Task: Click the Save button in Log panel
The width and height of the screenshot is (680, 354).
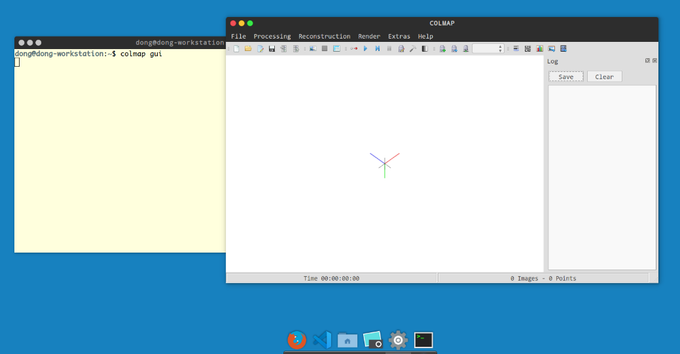Action: click(566, 77)
